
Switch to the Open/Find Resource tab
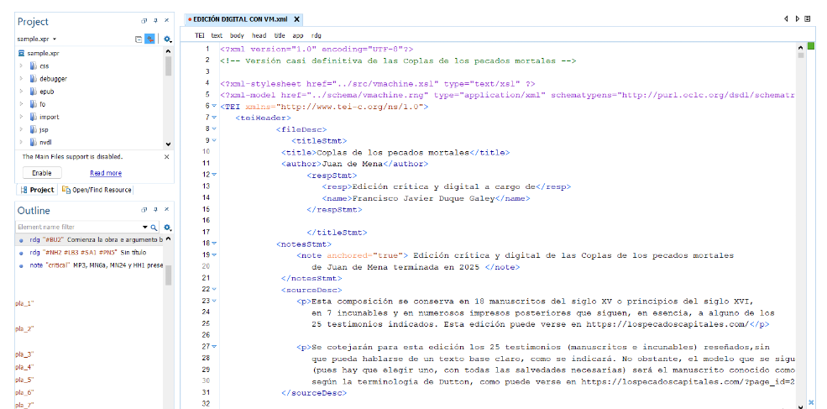(97, 190)
